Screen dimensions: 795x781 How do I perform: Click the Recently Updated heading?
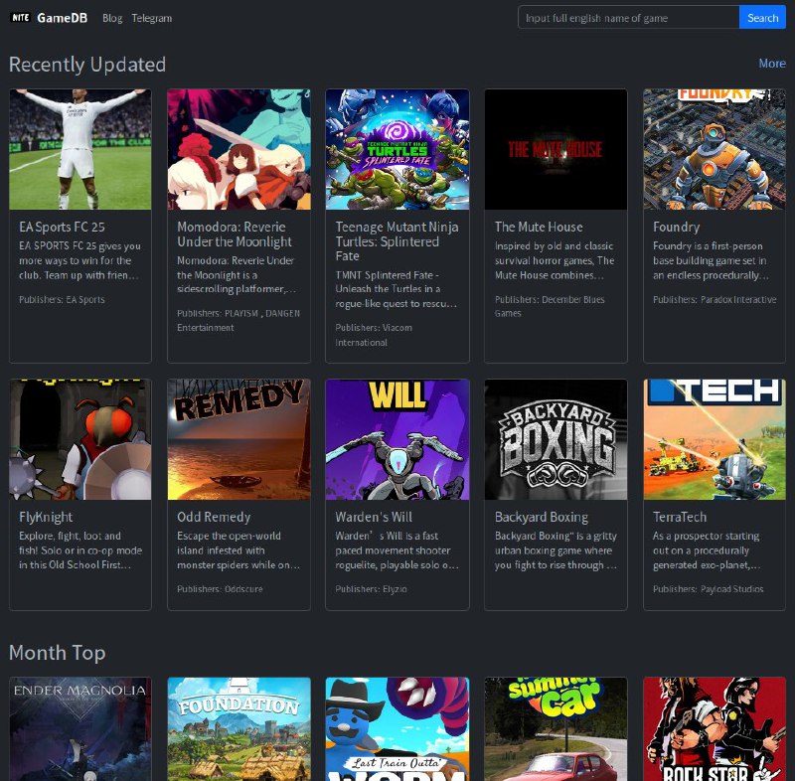[x=87, y=65]
